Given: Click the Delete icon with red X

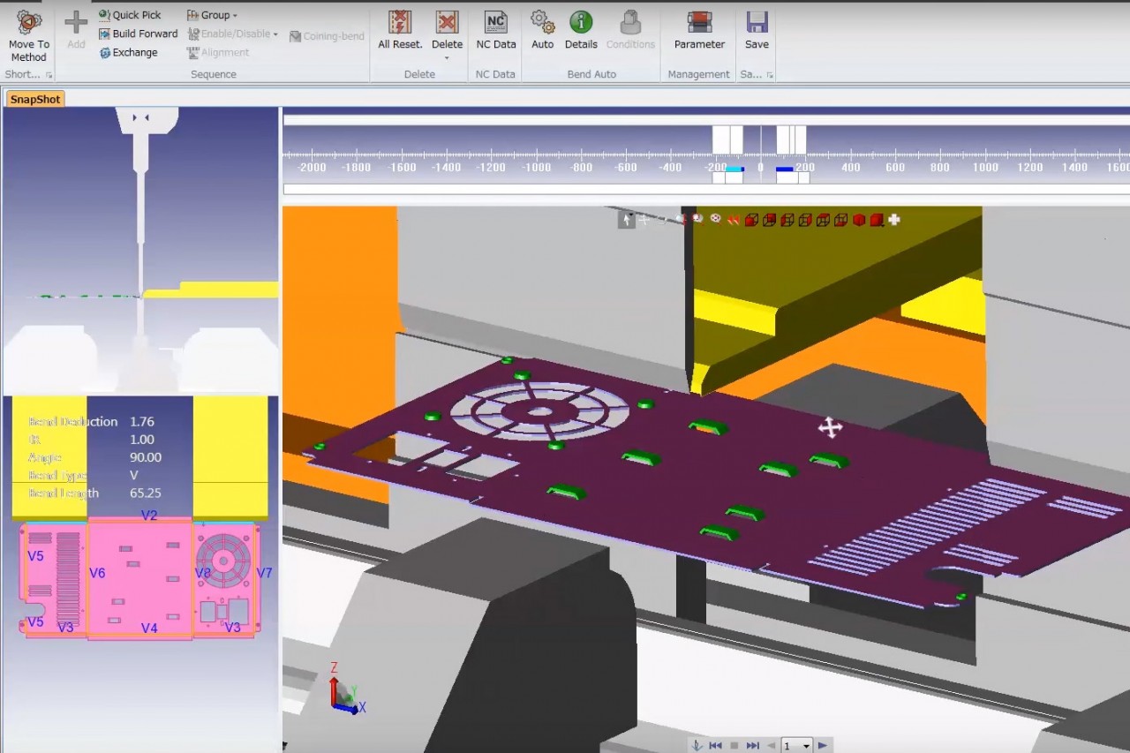Looking at the screenshot, I should 447,22.
